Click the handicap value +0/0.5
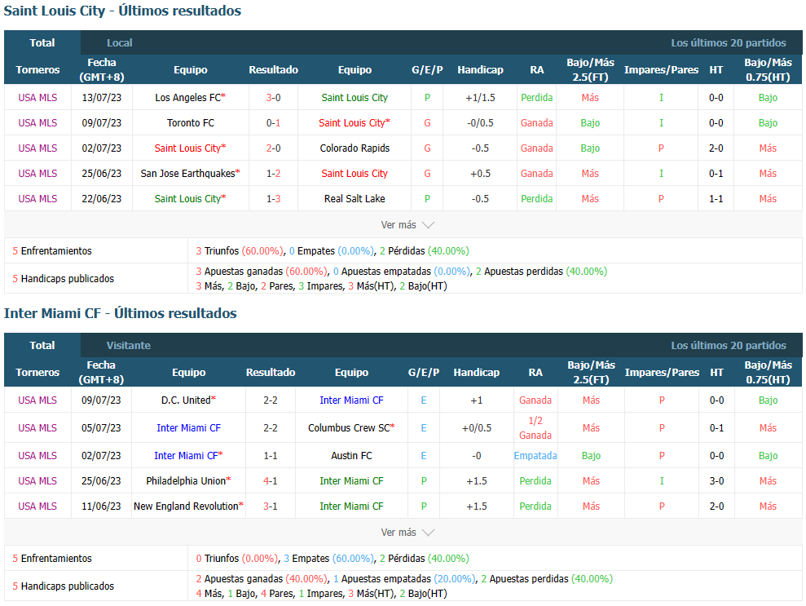Viewport: 806px width, 606px height. click(477, 427)
